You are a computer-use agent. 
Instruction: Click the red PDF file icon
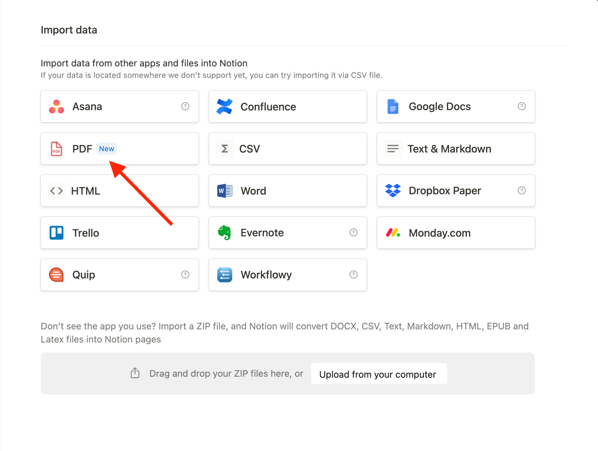pos(57,149)
